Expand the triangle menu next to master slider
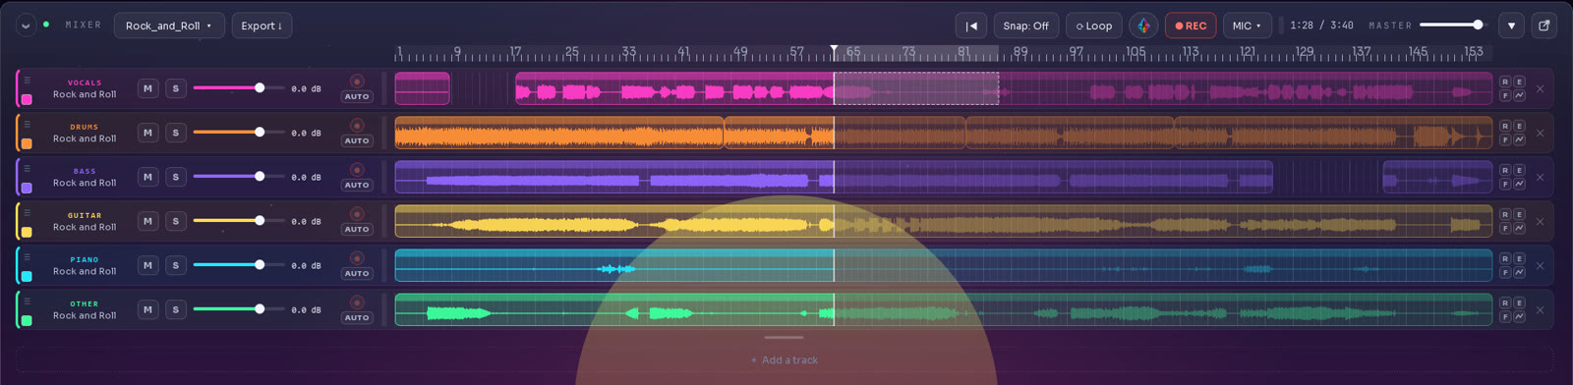This screenshot has height=385, width=1573. click(1511, 26)
